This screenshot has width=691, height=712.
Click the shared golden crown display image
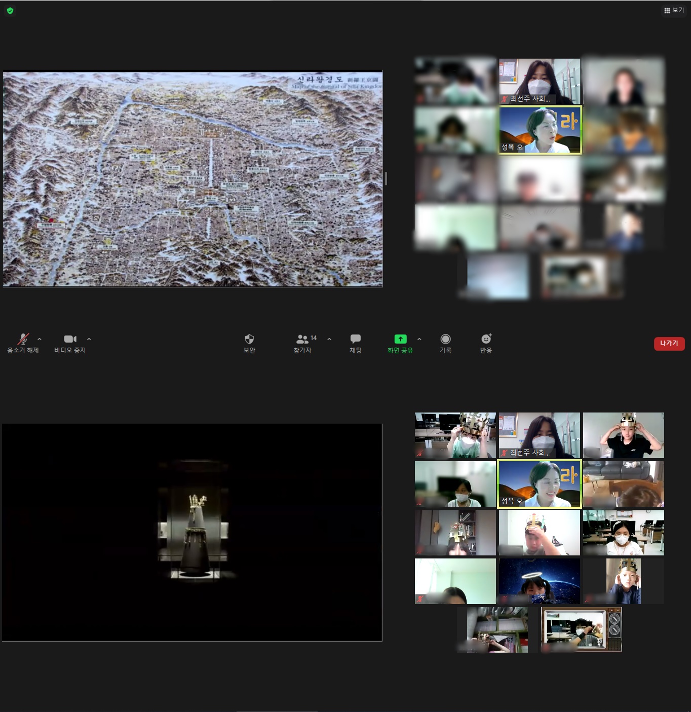click(x=192, y=532)
